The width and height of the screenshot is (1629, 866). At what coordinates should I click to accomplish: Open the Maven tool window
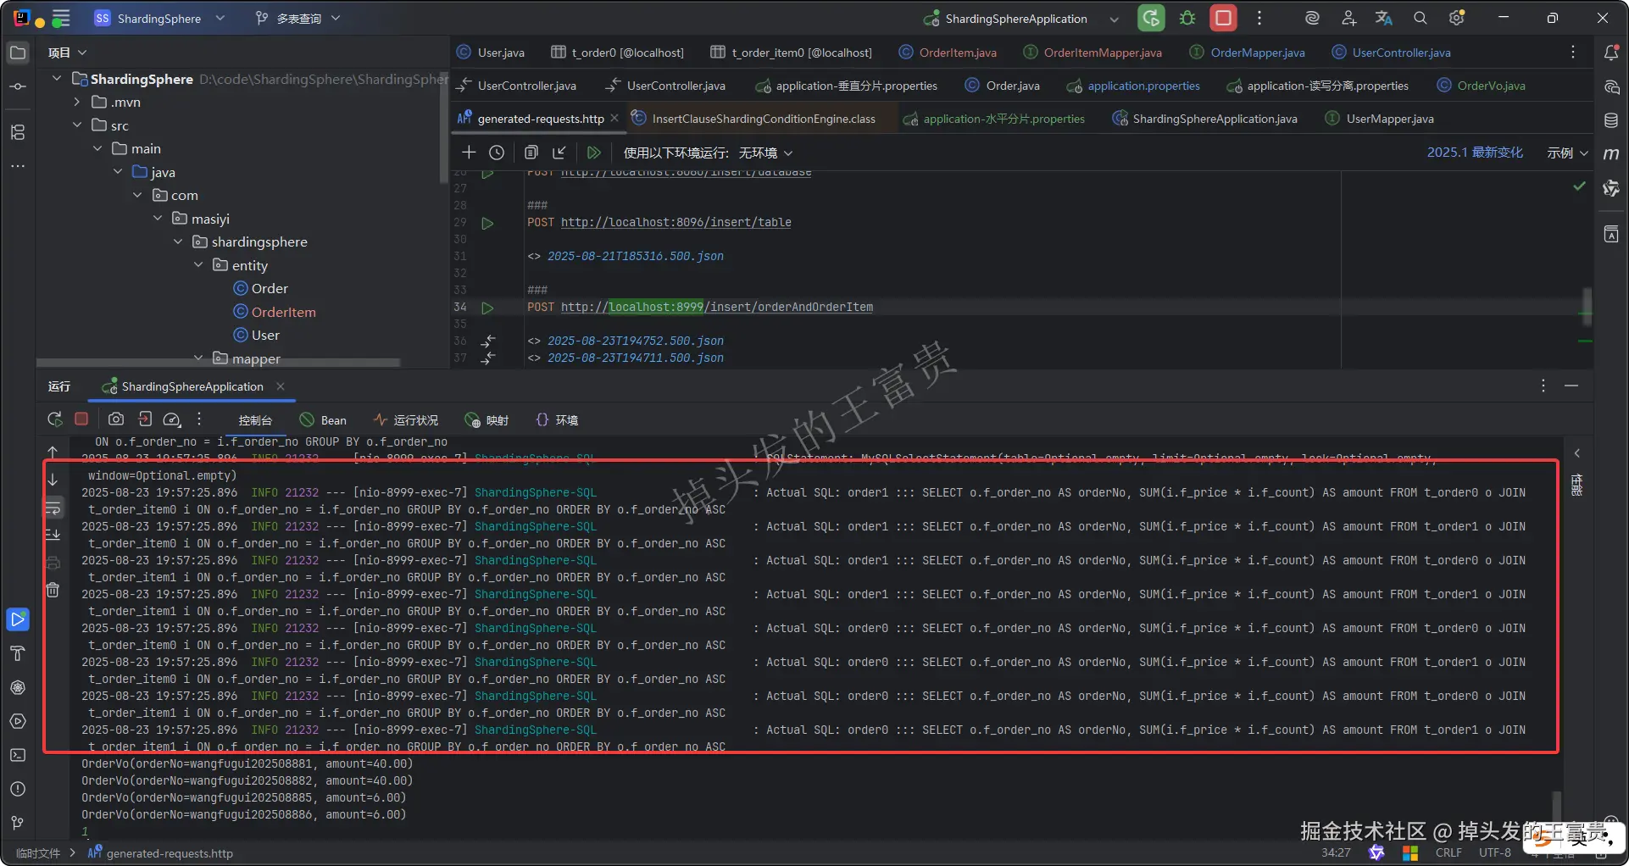pyautogui.click(x=1611, y=154)
